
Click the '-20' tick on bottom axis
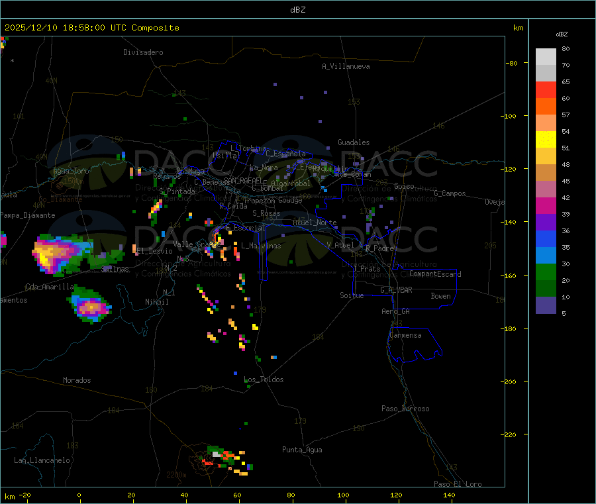pyautogui.click(x=25, y=495)
